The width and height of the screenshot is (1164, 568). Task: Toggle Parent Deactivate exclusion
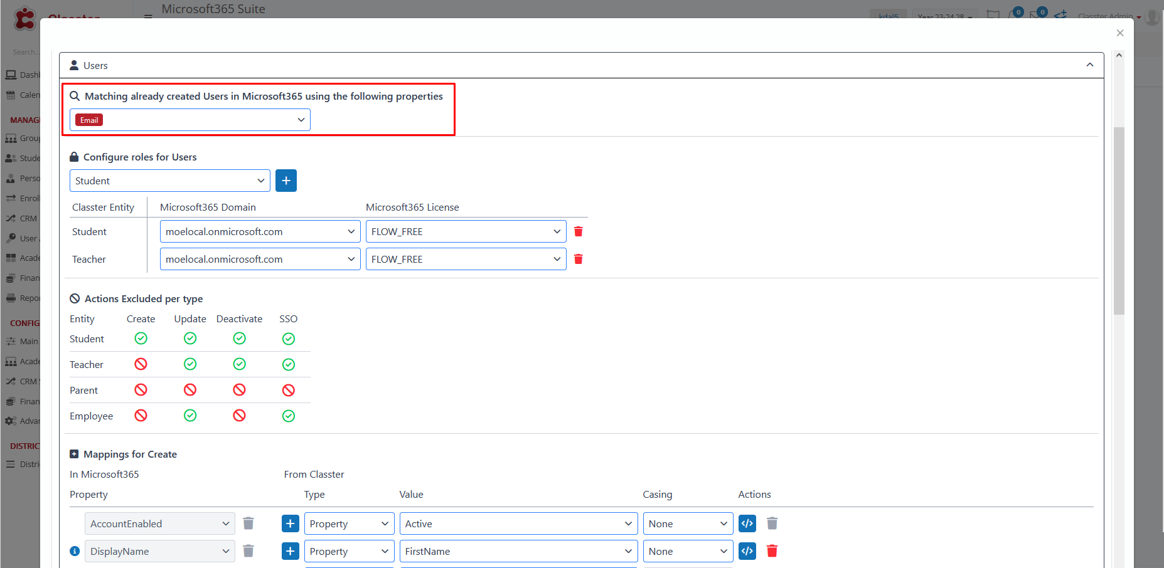[x=240, y=390]
